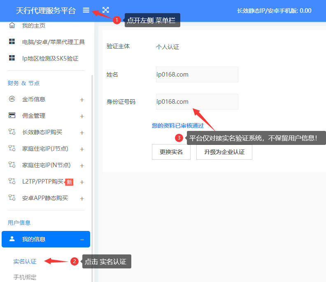326x282 pixels.
Task: Expand the 长效静态IP购买 submenu plus sign
Action: point(82,133)
